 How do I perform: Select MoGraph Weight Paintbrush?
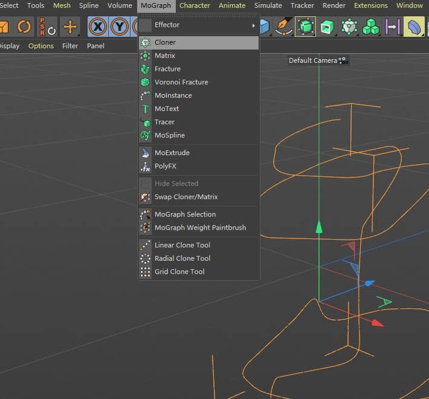199,228
